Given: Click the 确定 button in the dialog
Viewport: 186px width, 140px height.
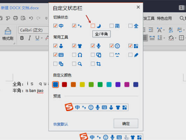Looking at the screenshot, I should 126,124.
